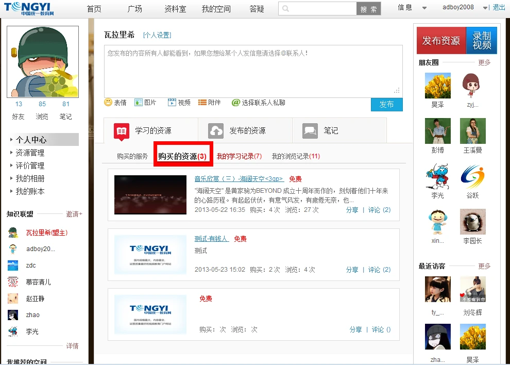Image resolution: width=510 pixels, height=365 pixels.
Task: Attach a picture with 图片
Action: tap(145, 103)
